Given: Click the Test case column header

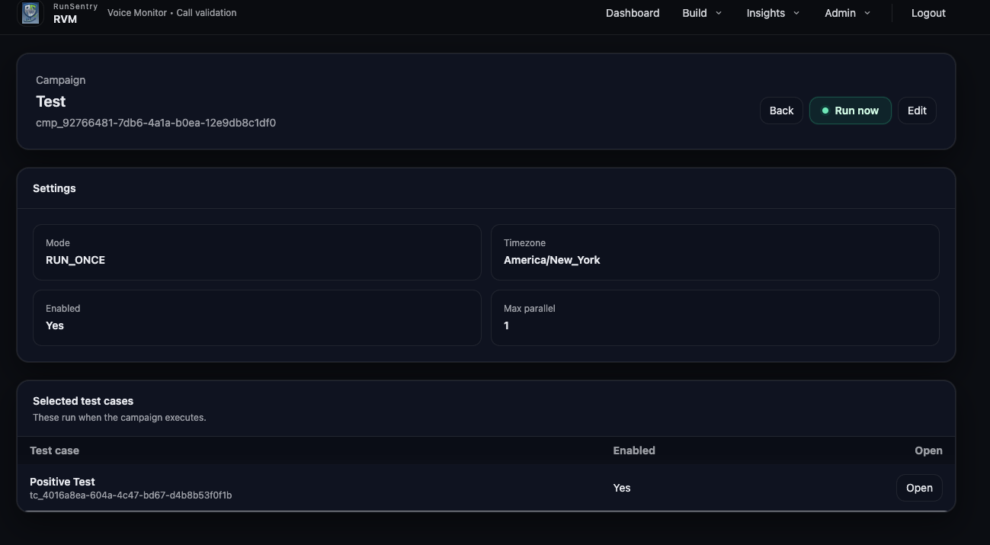Looking at the screenshot, I should click(x=54, y=450).
